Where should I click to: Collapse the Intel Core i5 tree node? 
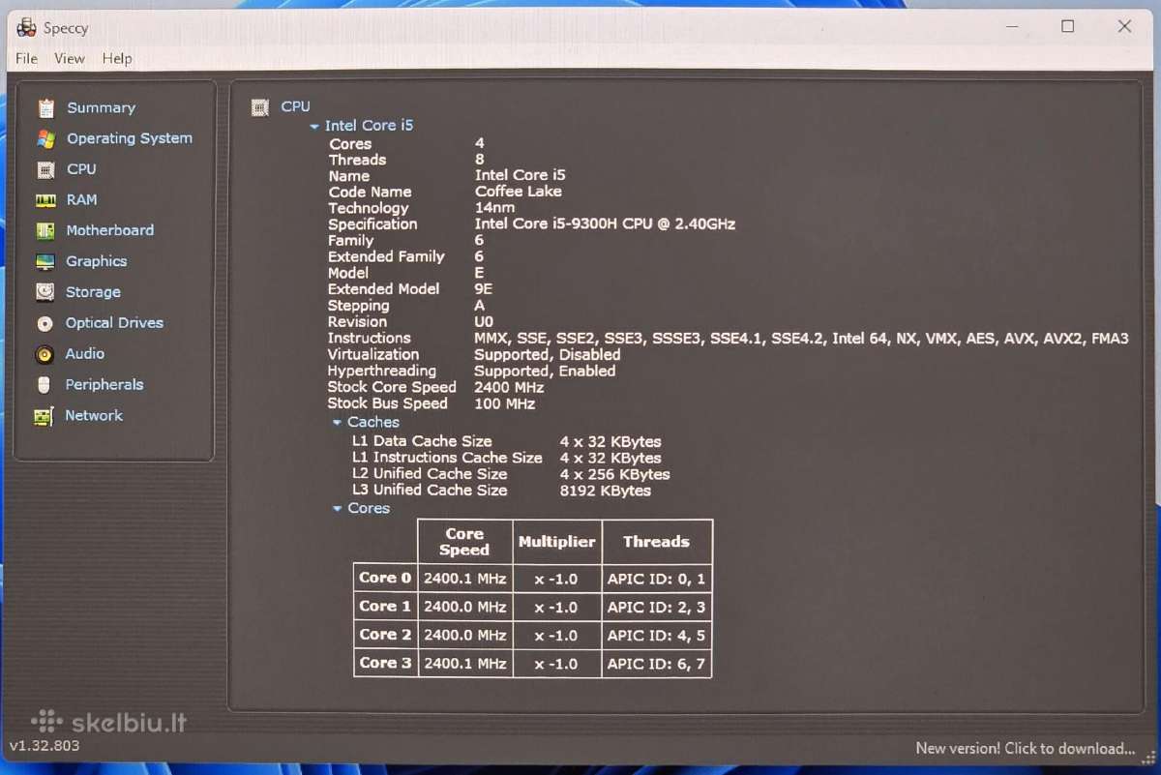pos(314,127)
